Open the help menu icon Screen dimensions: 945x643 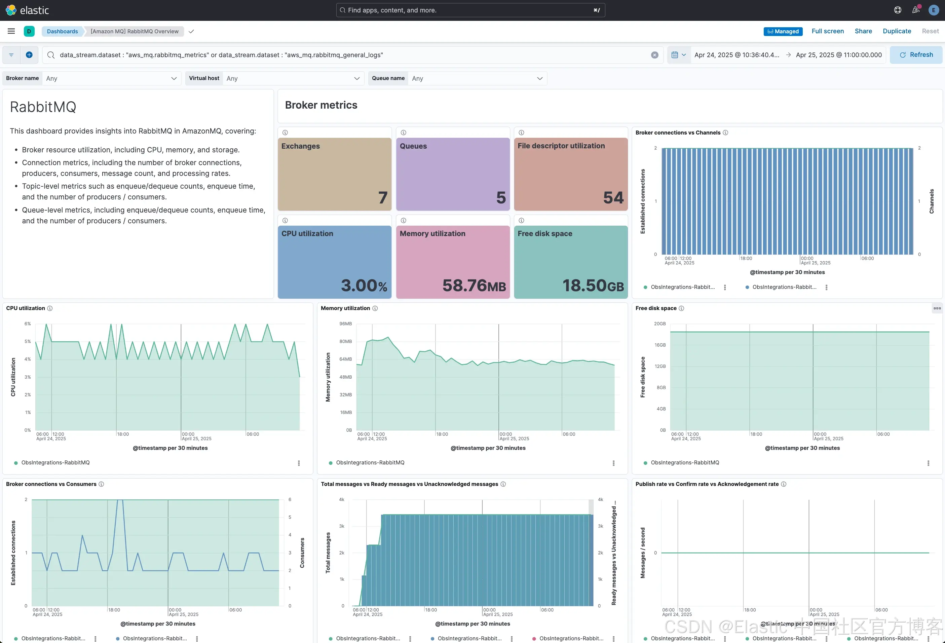pos(898,10)
